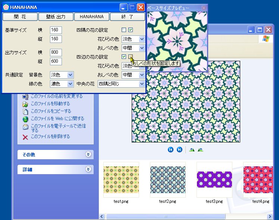Screen dimensions: 279x220
Task: Click the move file folder icon
Action: tap(25, 104)
